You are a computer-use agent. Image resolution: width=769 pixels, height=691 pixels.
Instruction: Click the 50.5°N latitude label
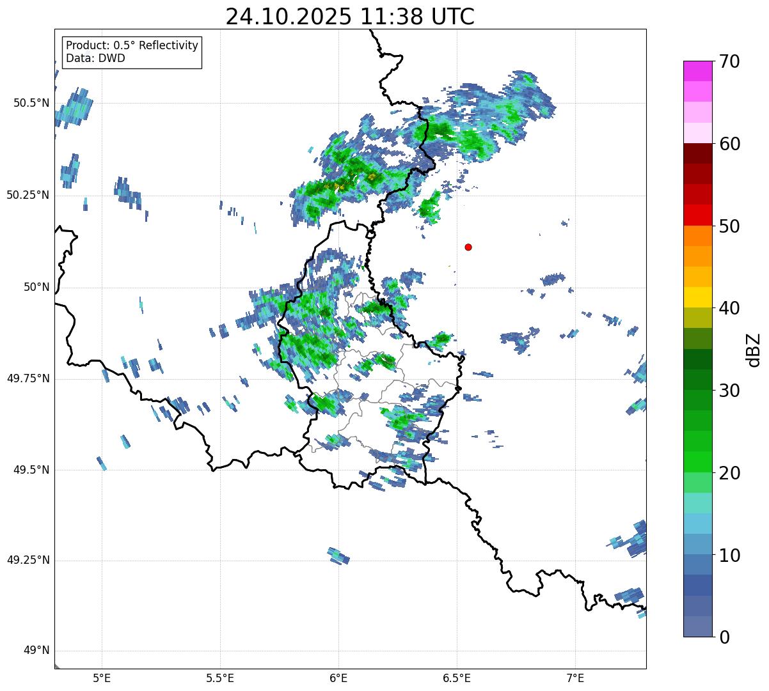point(31,103)
